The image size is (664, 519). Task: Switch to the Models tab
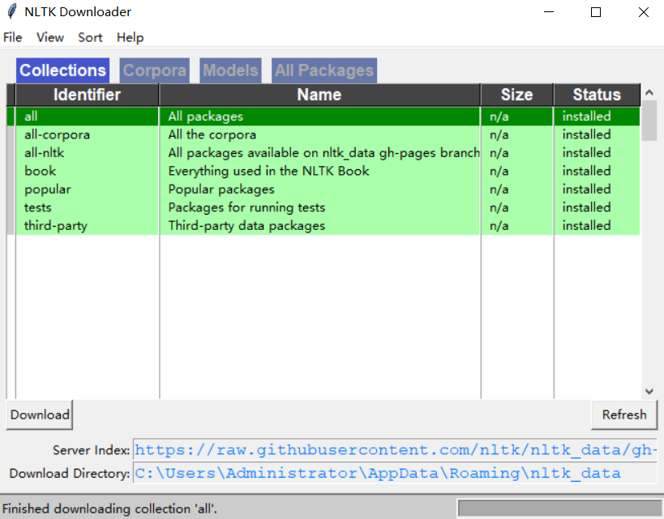(230, 70)
